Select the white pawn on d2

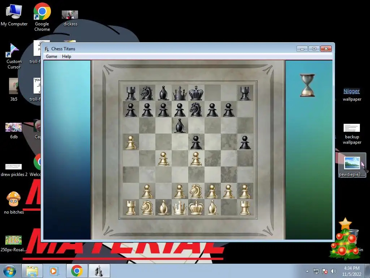pyautogui.click(x=180, y=191)
